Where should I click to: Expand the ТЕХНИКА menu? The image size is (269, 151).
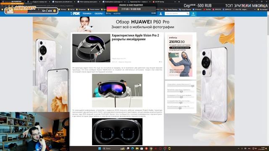87,13
